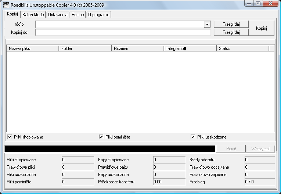Browse for source with top Przegl¹daj button
Screen dimensions: 281x194
point(231,24)
